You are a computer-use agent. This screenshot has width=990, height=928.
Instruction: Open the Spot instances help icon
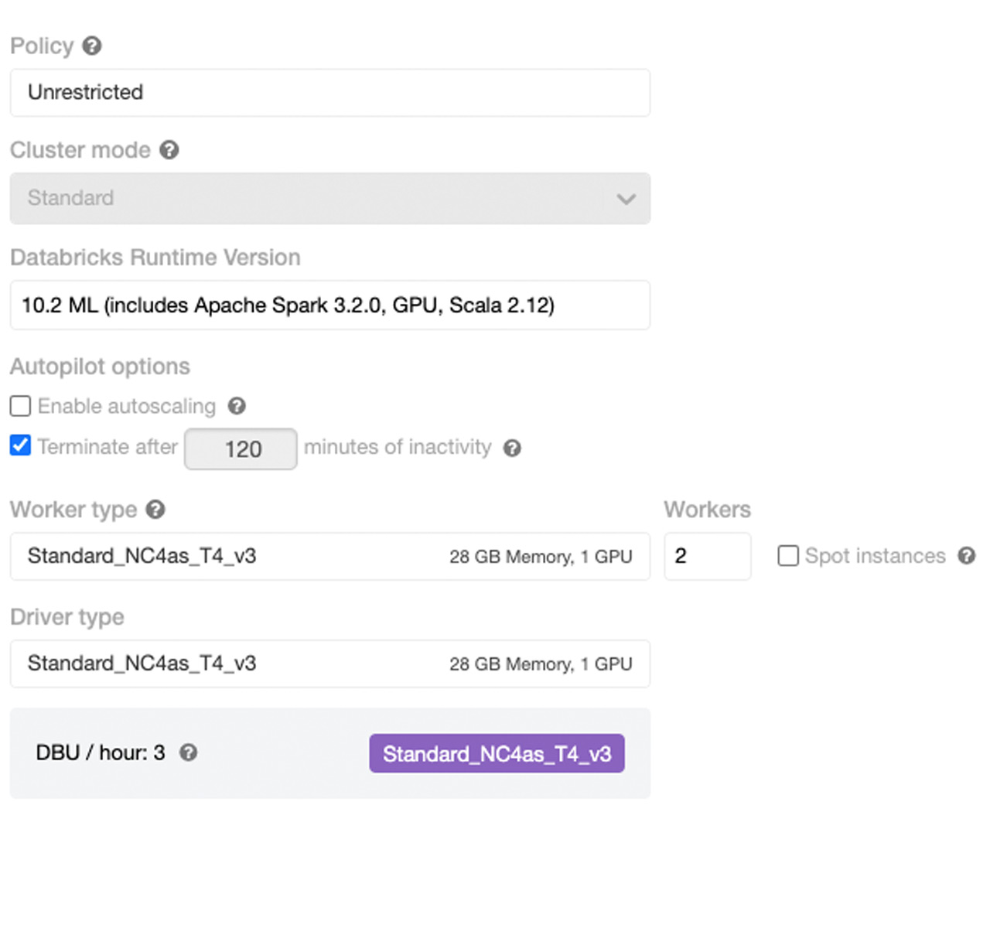[966, 555]
